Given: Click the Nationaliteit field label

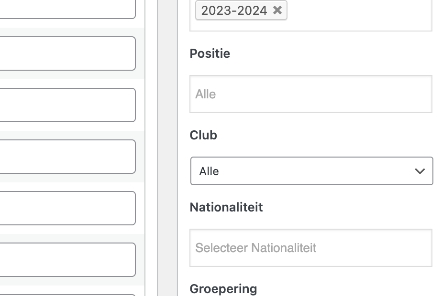Looking at the screenshot, I should tap(226, 207).
